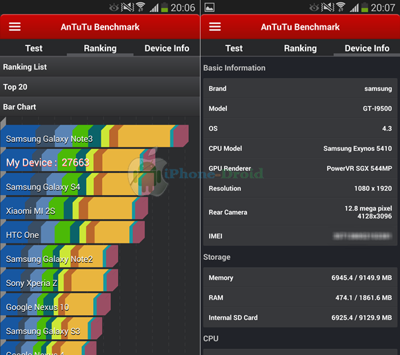The width and height of the screenshot is (400, 355).
Task: Tap the Wi-Fi icon in right status bar
Action: [341, 7]
